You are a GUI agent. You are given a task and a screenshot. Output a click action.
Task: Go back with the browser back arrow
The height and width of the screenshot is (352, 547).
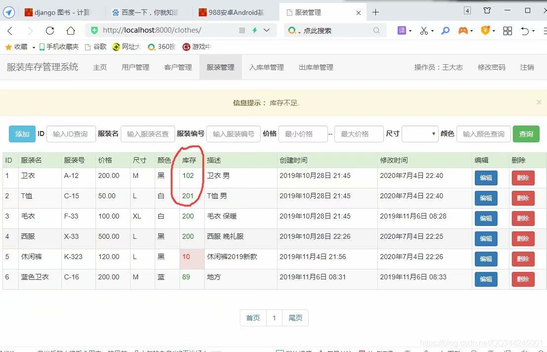pyautogui.click(x=10, y=31)
